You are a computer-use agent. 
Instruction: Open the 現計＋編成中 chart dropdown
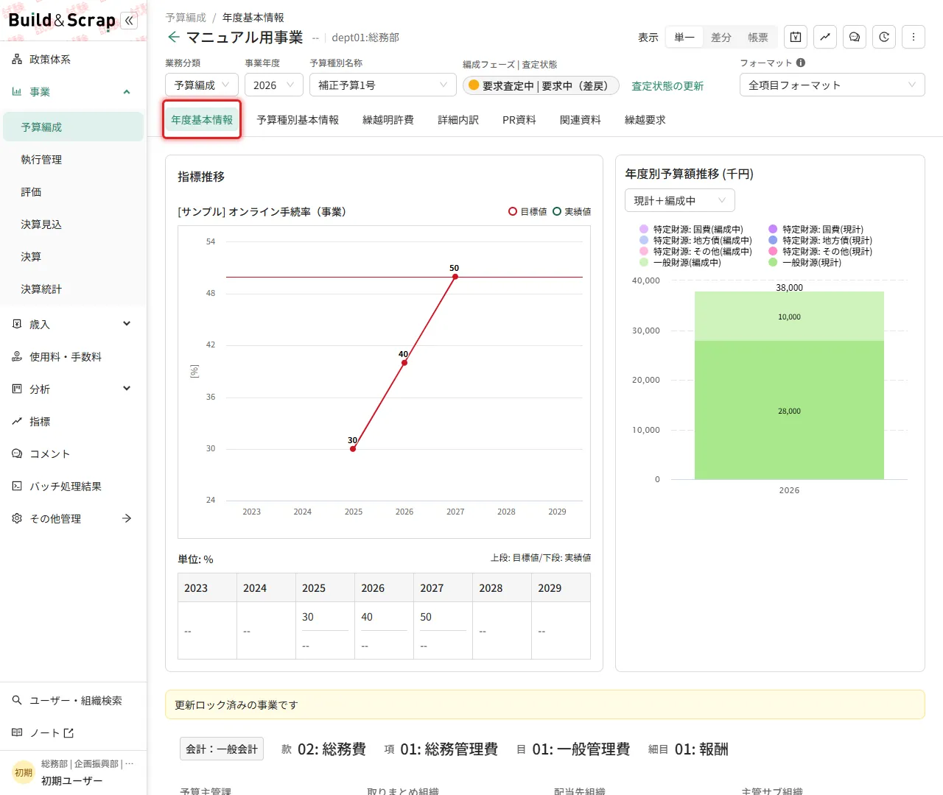(680, 201)
